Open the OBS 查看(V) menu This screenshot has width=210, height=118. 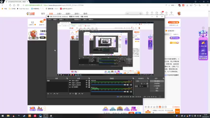61,19
